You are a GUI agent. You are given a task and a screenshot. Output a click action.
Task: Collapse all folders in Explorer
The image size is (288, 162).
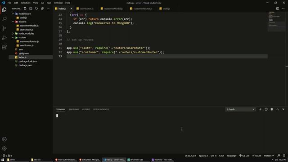(x=42, y=9)
